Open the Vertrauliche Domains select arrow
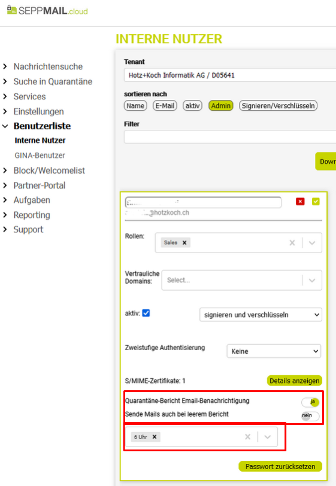Viewport: 336px width, 486px height. click(312, 280)
